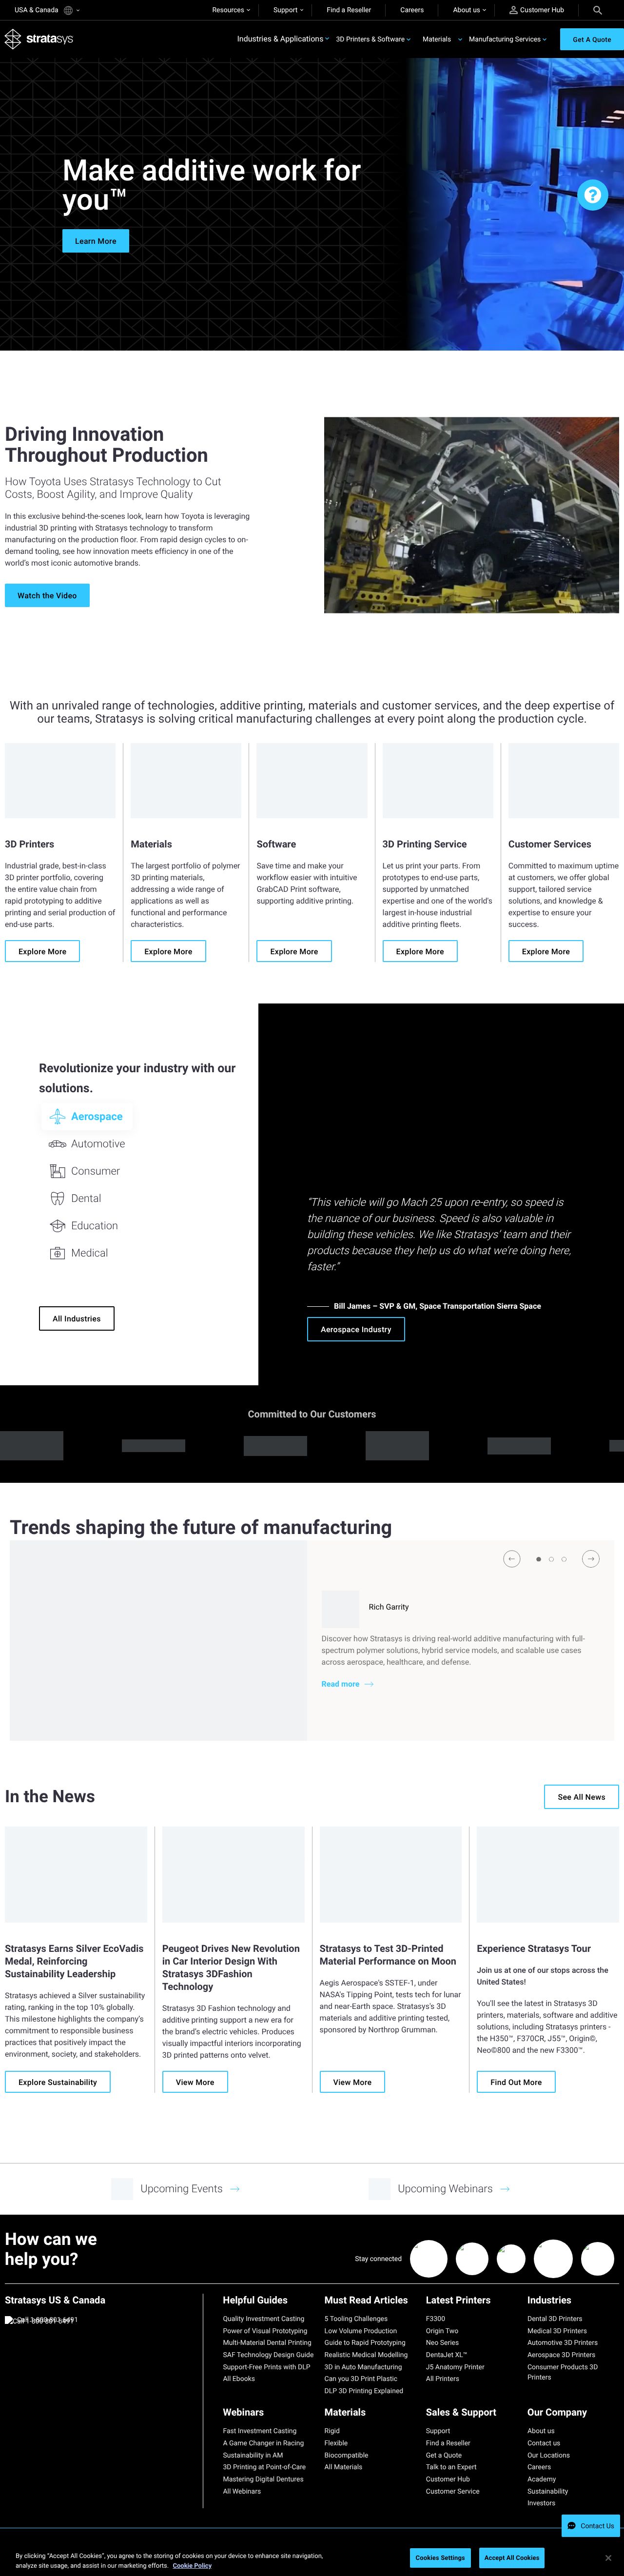
Task: Select the Dental tooth icon
Action: pyautogui.click(x=57, y=1198)
